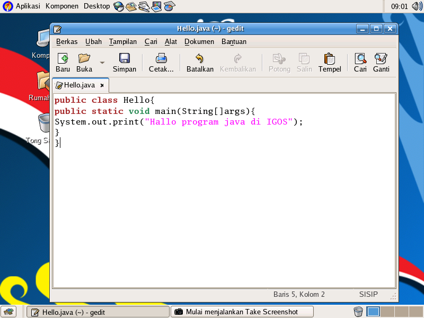Open the Alat menu
The width and height of the screenshot is (424, 318).
click(x=171, y=42)
